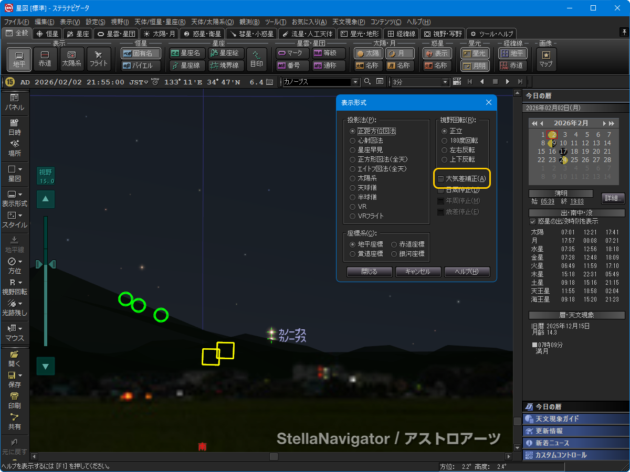
Task: Enable the 大気差補正 checkbox
Action: 441,179
